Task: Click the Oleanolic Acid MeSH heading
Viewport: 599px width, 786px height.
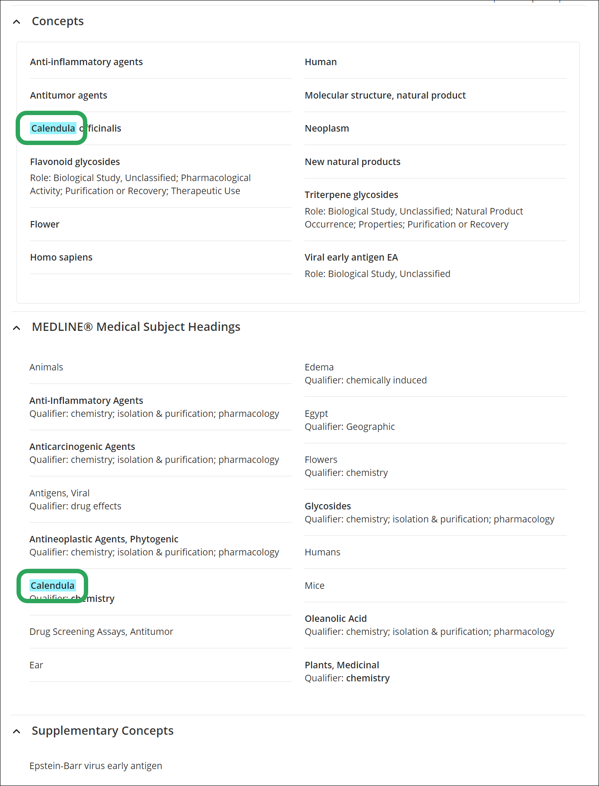Action: (336, 618)
